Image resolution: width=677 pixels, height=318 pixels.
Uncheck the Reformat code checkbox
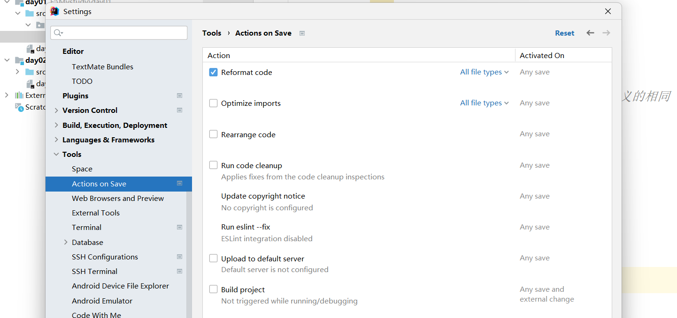214,72
